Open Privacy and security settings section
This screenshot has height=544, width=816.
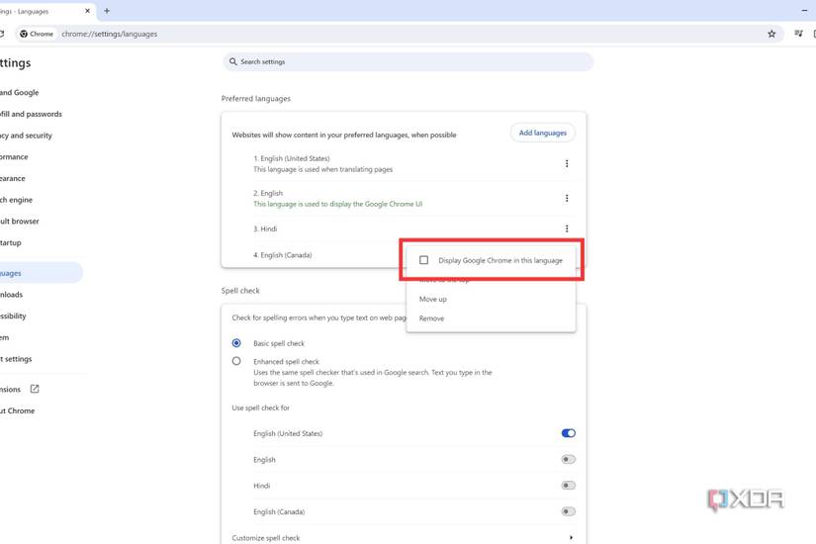coord(26,136)
